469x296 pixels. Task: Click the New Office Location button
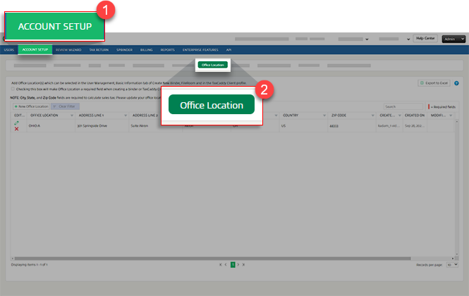[31, 106]
